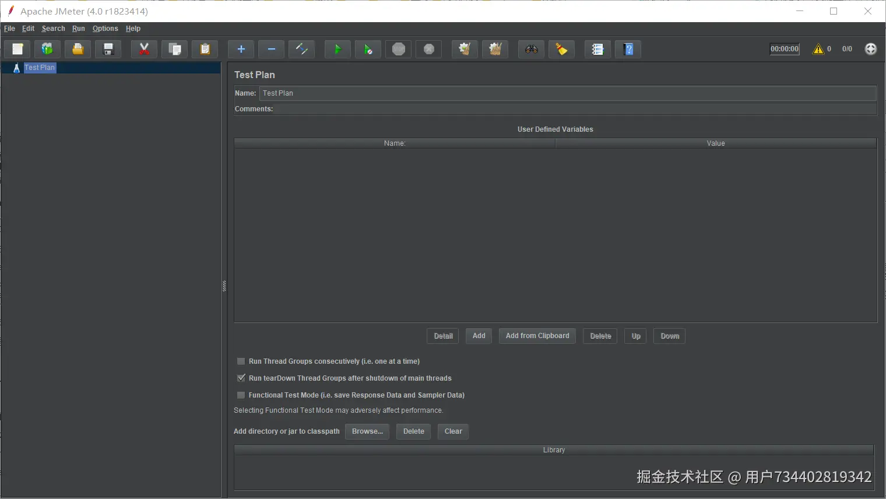Open the Function Helper dialog icon

coord(597,50)
